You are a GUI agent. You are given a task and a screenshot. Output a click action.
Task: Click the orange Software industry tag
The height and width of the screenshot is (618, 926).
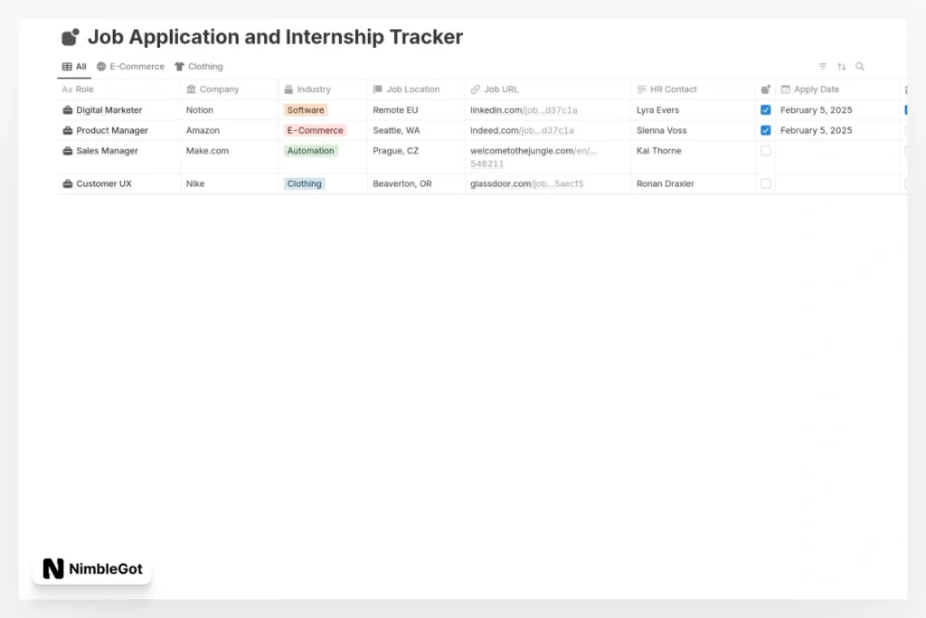306,110
